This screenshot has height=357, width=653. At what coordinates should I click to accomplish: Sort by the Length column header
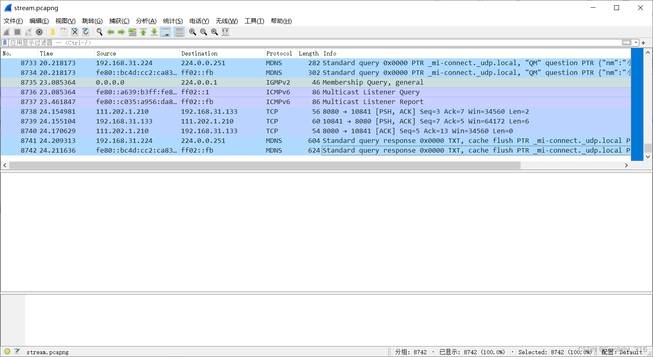[x=309, y=53]
